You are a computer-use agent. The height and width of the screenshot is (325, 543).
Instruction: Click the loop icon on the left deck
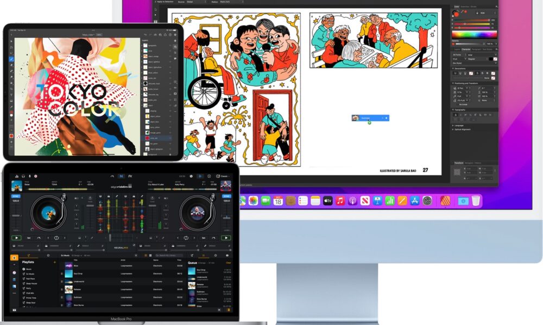[56, 238]
